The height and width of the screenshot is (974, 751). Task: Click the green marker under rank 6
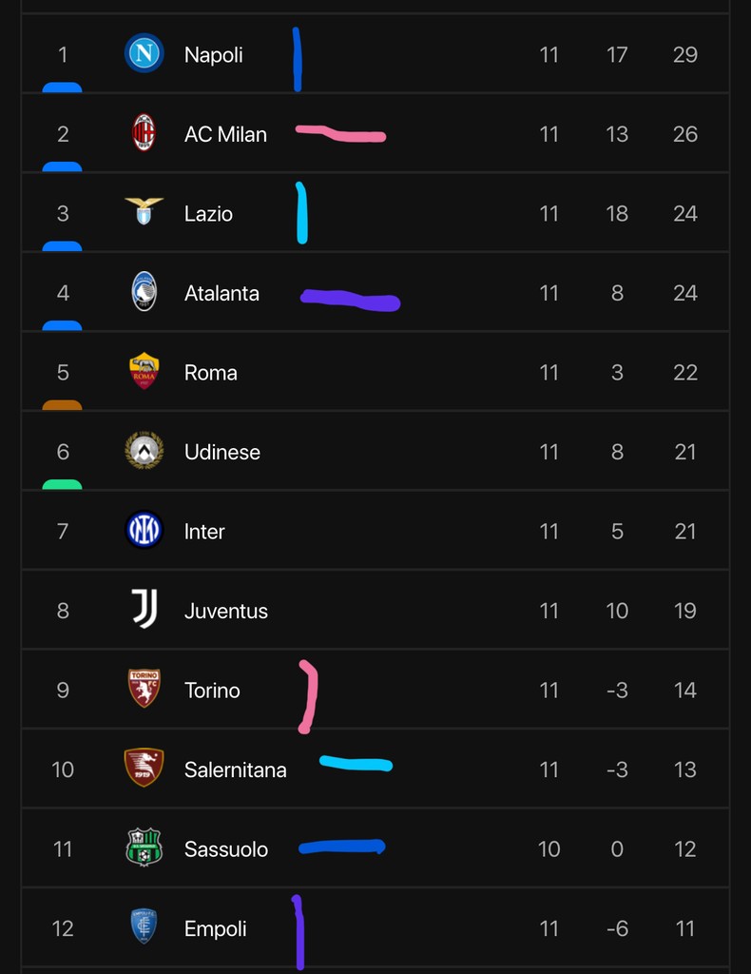tap(62, 484)
